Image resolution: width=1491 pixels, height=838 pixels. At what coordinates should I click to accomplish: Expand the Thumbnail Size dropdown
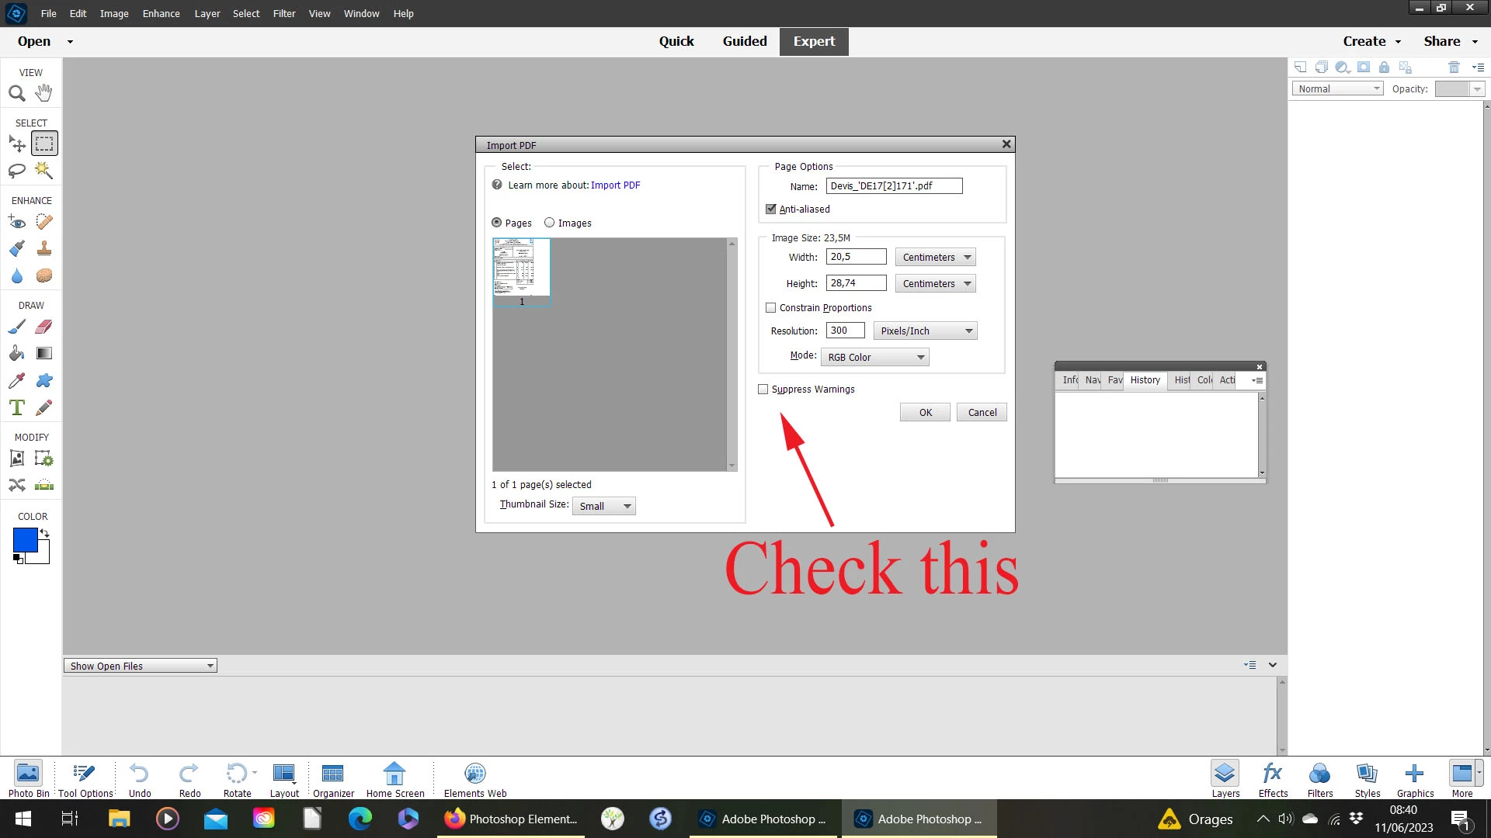pyautogui.click(x=604, y=507)
